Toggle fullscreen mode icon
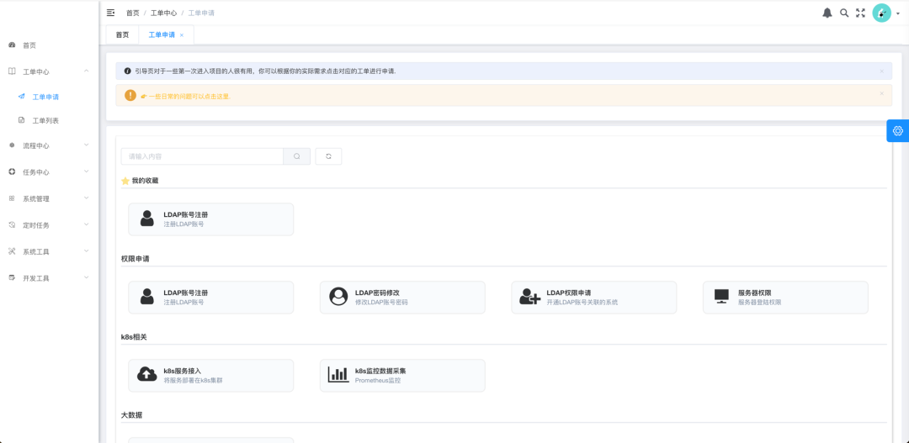909x443 pixels. (860, 13)
